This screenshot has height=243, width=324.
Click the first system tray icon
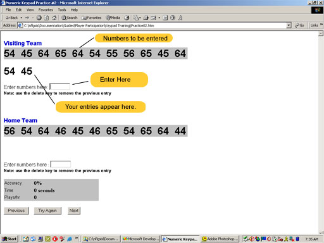(246, 239)
